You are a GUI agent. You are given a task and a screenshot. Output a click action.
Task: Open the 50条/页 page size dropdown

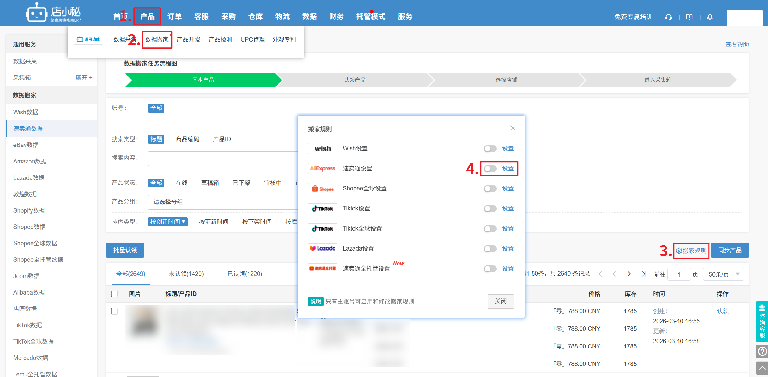point(723,274)
